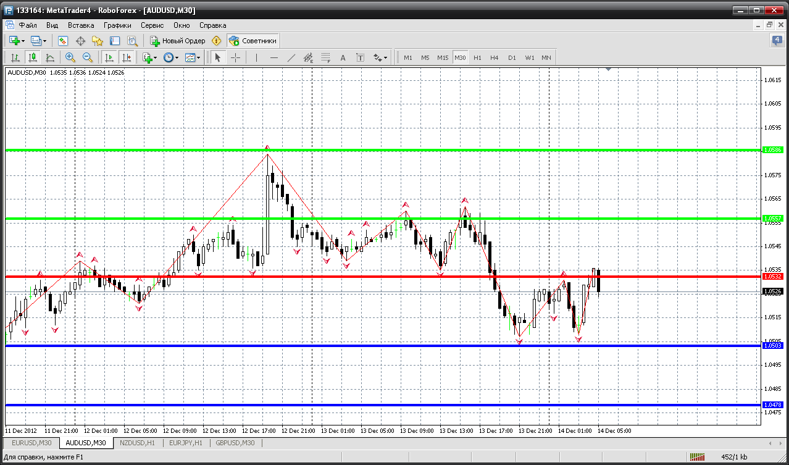Screen dimensions: 789x465
Task: Click the Новый Ордер button
Action: (x=178, y=41)
